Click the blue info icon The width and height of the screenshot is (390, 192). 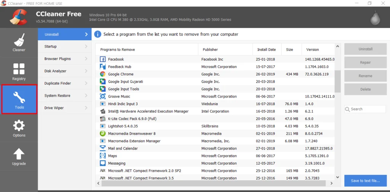[x=98, y=35]
